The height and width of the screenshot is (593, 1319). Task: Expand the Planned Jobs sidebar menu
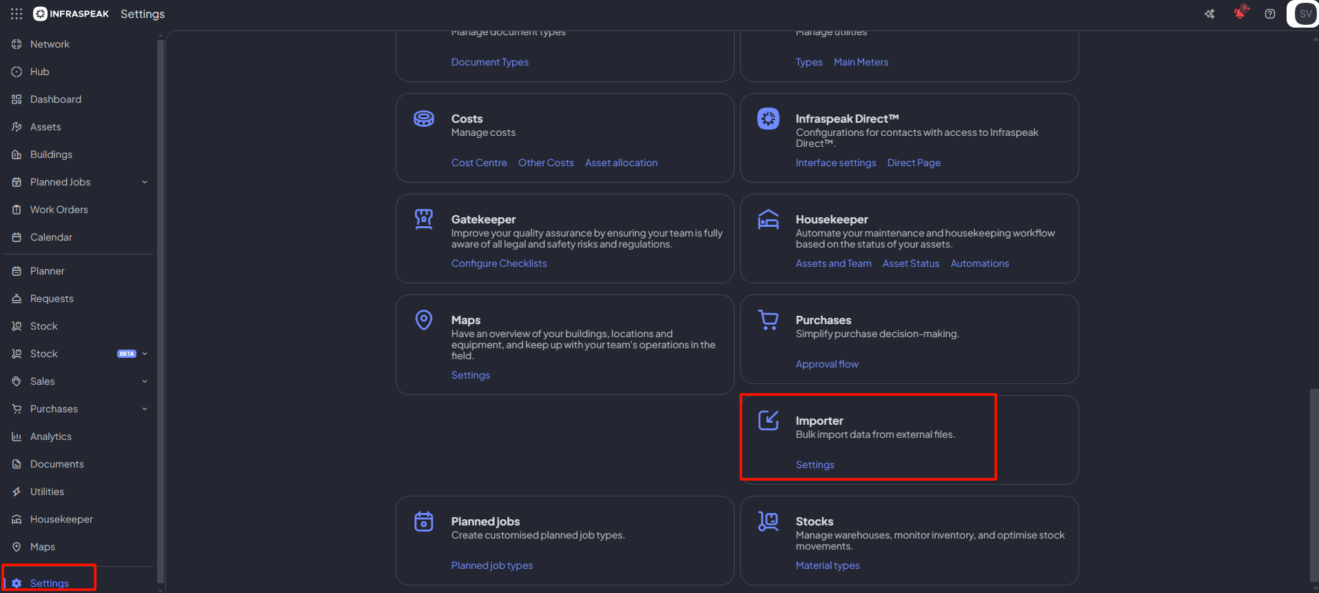point(145,182)
